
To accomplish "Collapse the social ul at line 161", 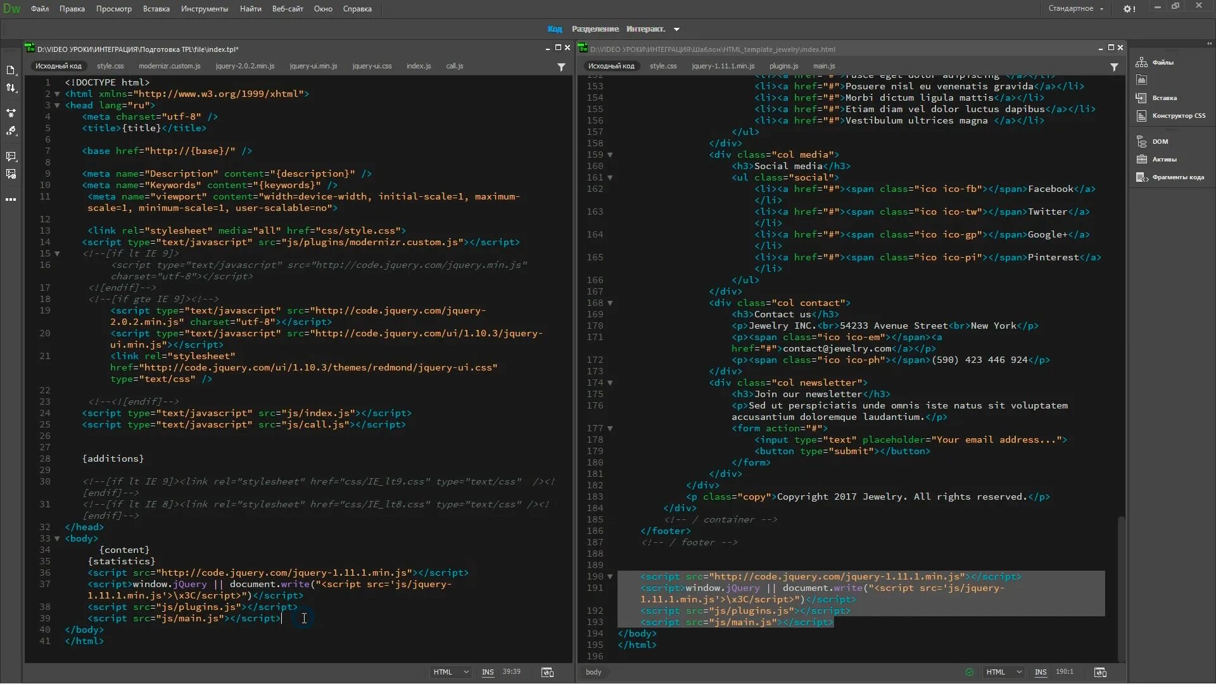I will 610,178.
